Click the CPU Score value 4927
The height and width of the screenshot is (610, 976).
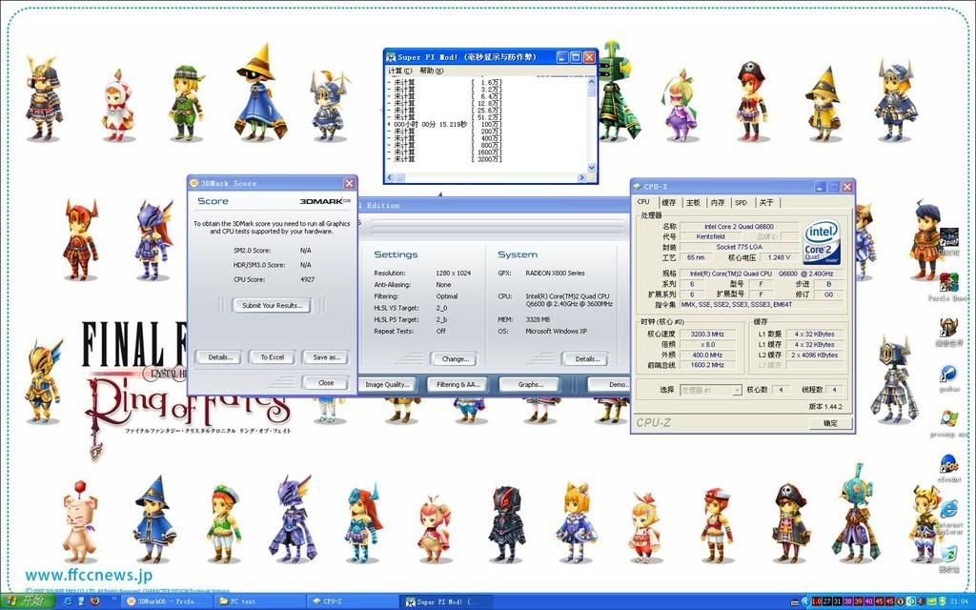pos(308,279)
